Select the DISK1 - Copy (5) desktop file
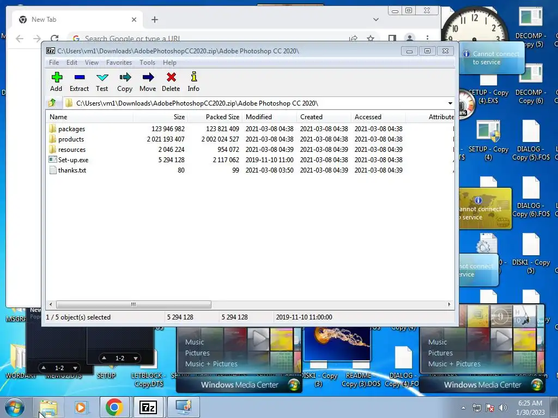The image size is (558, 418). (x=531, y=254)
